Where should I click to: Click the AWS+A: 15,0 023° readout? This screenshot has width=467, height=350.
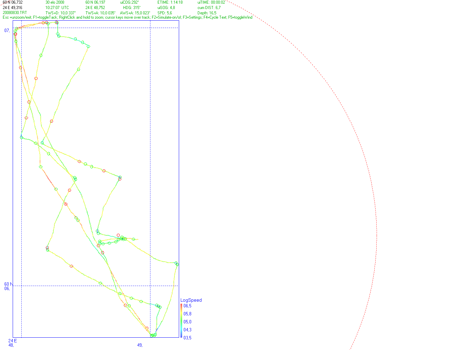point(135,13)
